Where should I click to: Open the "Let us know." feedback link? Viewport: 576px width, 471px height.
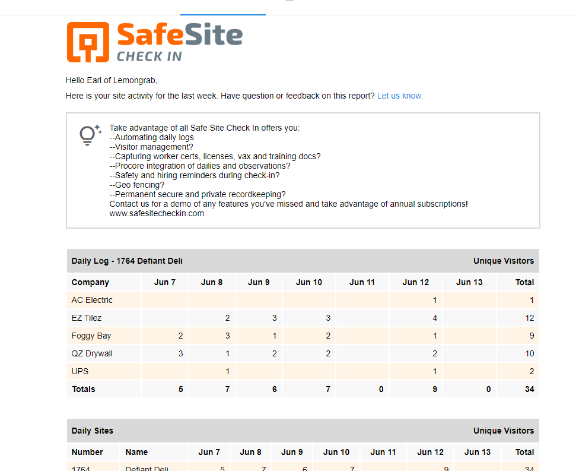pos(400,96)
